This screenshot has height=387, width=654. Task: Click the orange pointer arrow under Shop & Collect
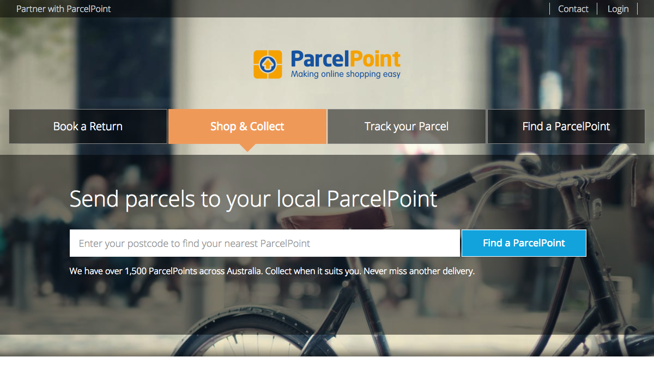247,147
